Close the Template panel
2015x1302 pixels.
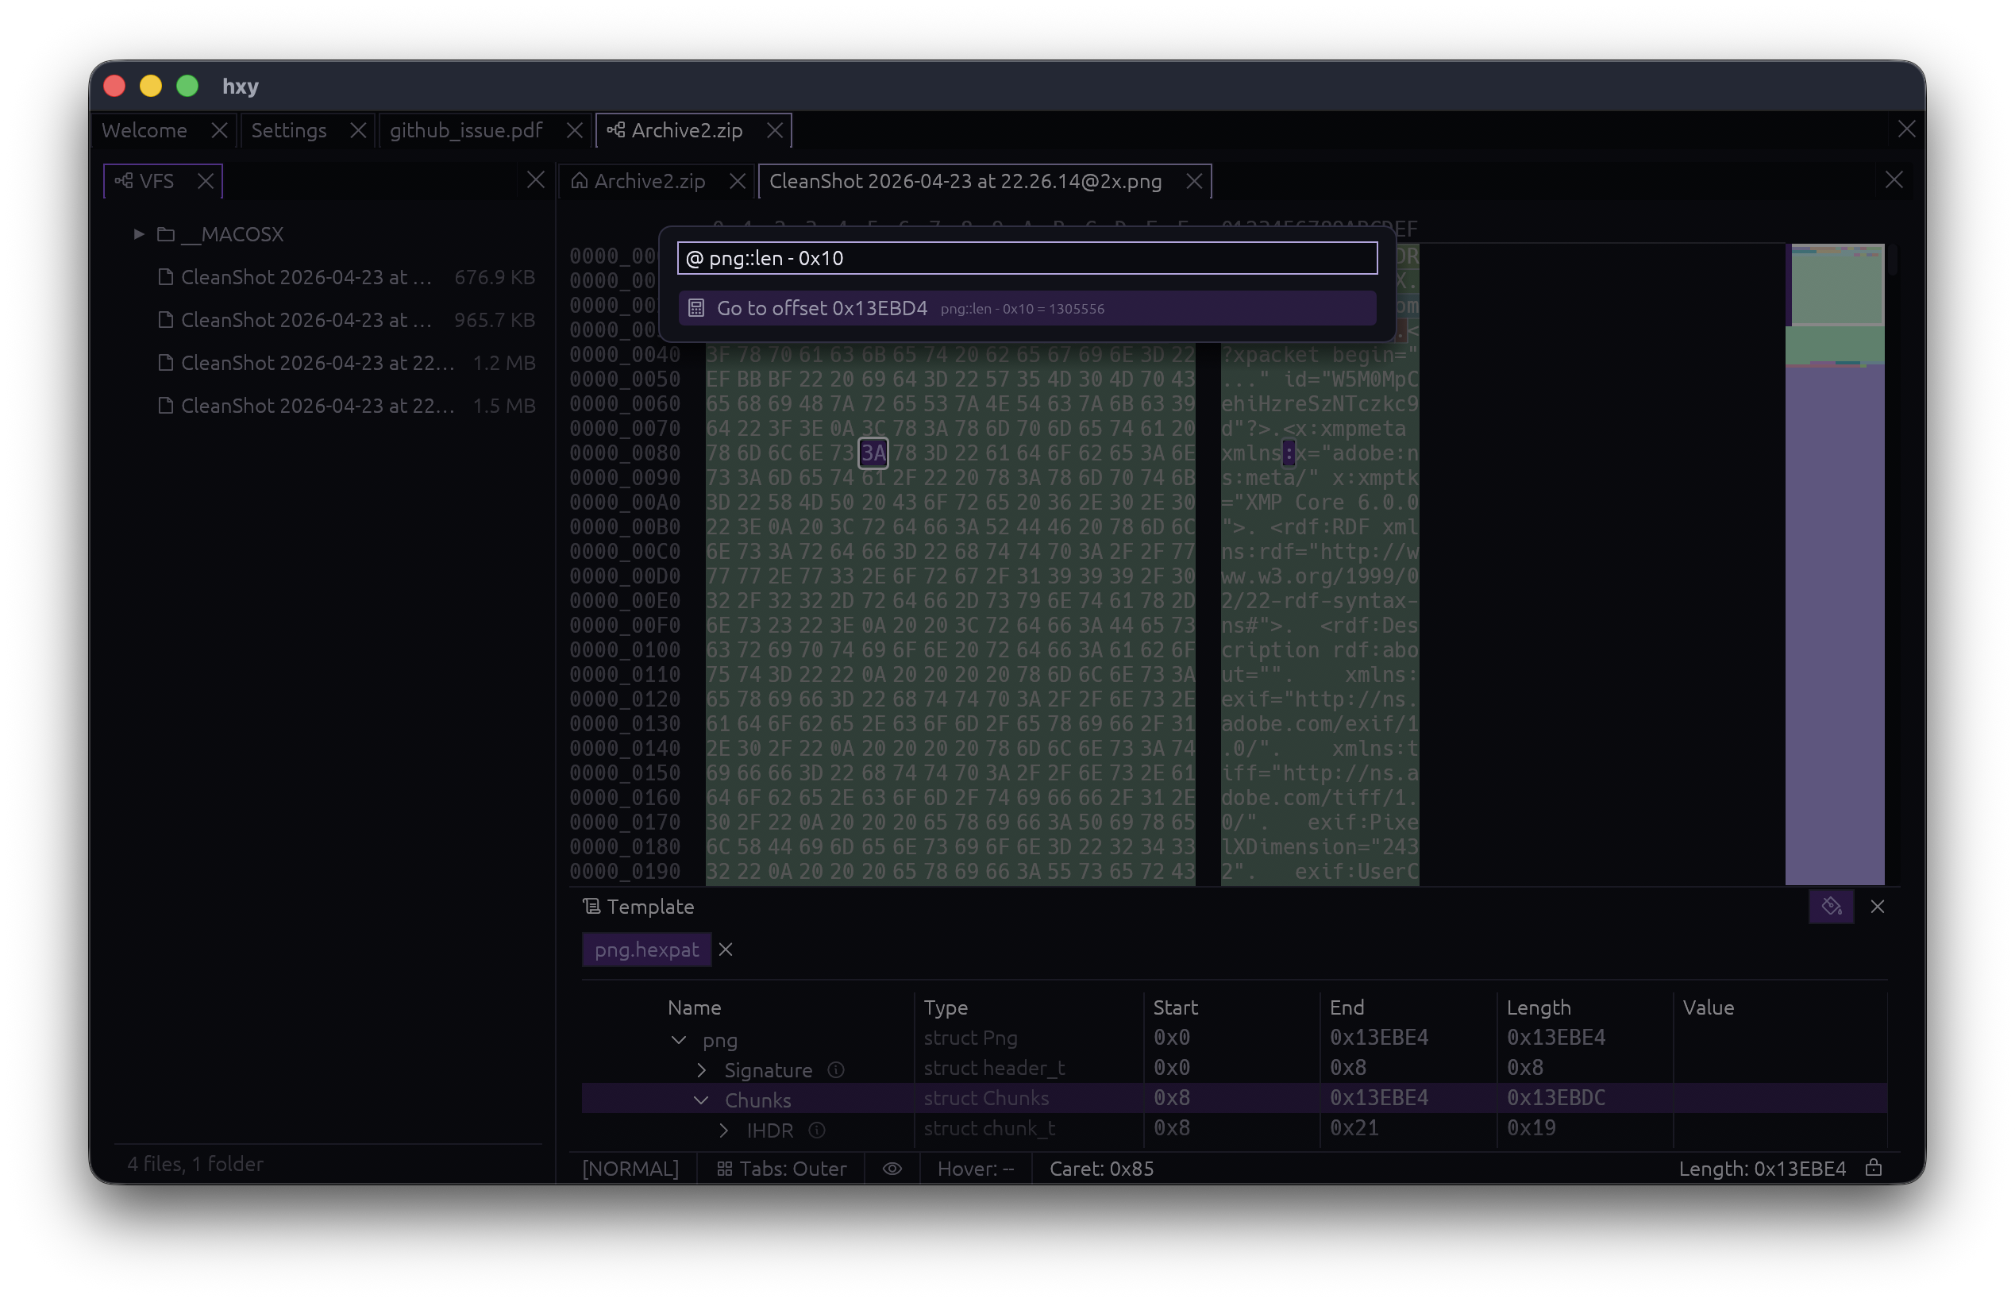[x=1877, y=907]
